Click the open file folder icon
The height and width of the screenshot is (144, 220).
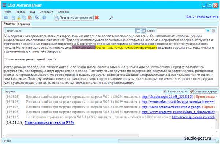tap(6, 18)
